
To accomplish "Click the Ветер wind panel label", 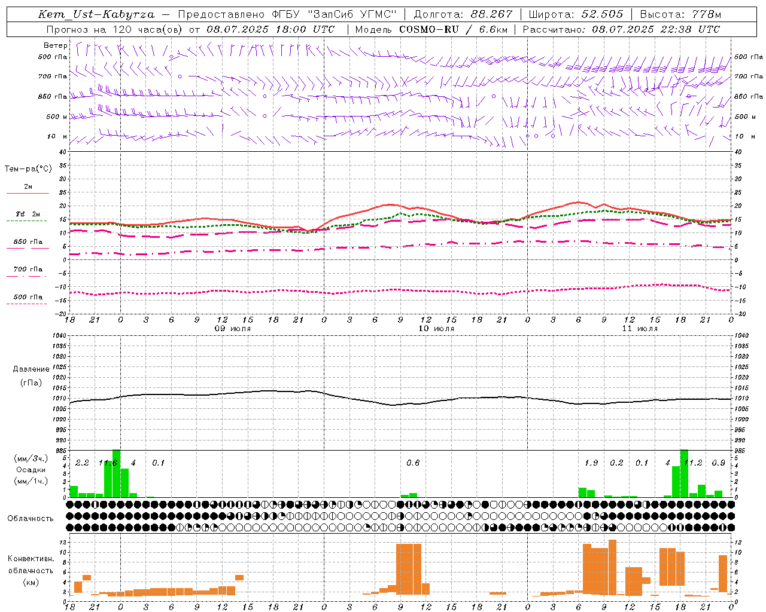I will [56, 45].
